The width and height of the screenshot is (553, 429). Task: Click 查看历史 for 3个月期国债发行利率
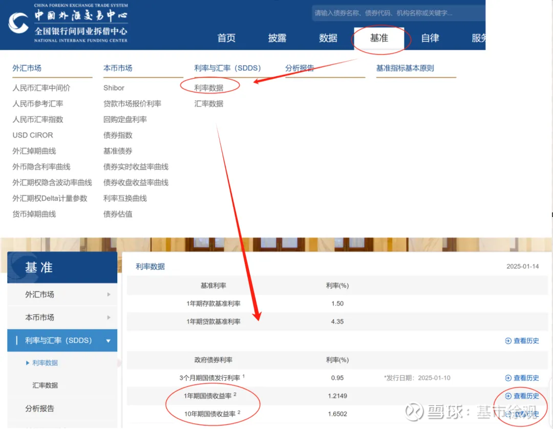click(x=522, y=378)
